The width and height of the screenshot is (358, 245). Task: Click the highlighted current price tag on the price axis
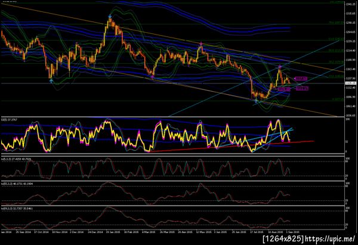(351, 83)
